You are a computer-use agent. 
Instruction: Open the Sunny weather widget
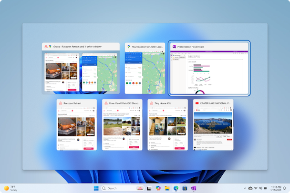(10, 188)
